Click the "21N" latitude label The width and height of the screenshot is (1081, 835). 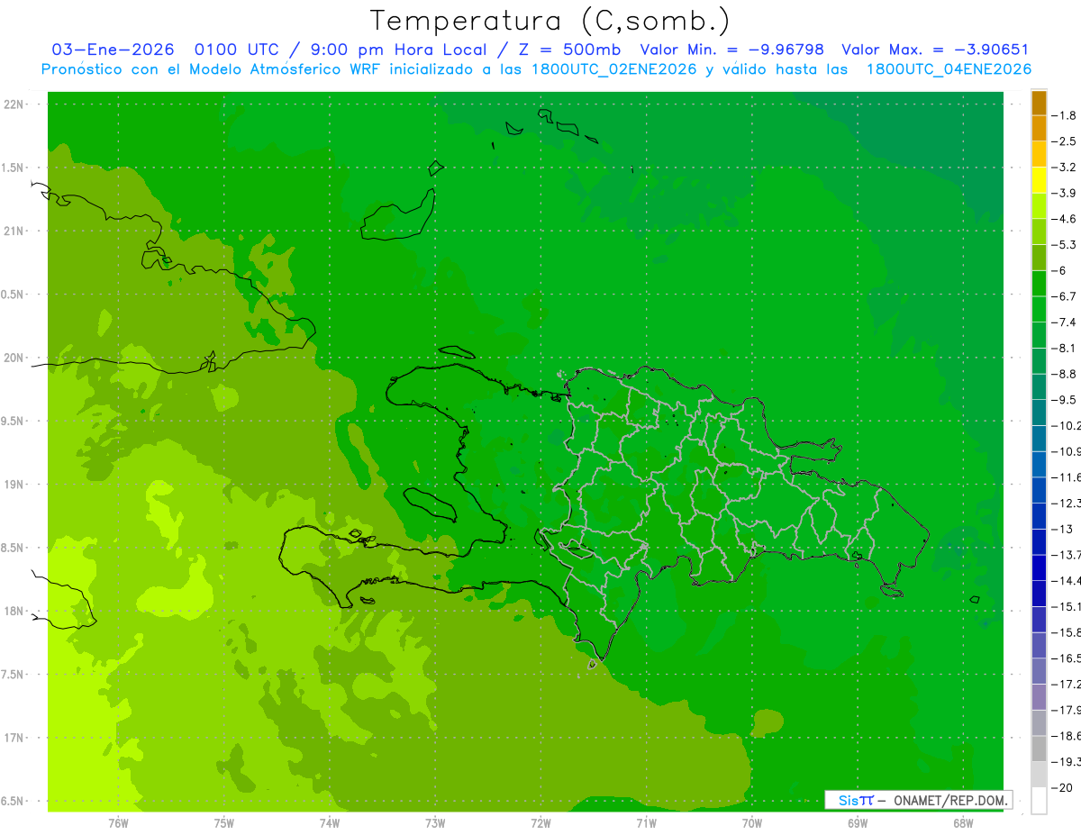(x=14, y=231)
